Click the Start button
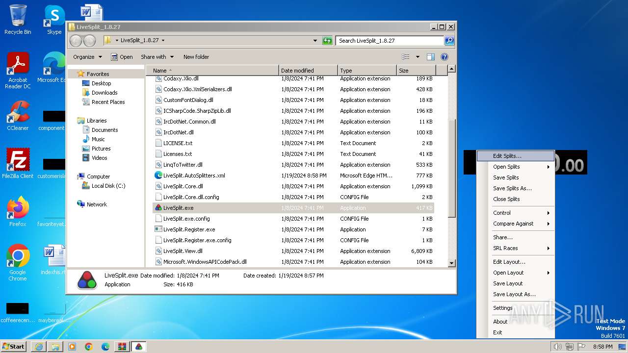 [x=14, y=347]
